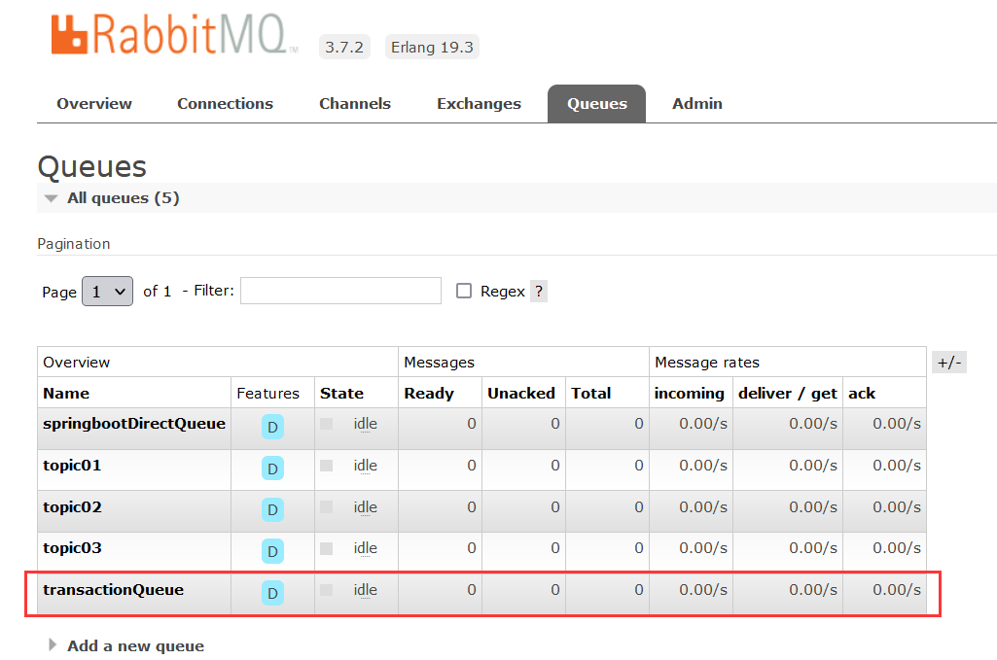
Task: Switch to the Exchanges tab
Action: [x=479, y=103]
